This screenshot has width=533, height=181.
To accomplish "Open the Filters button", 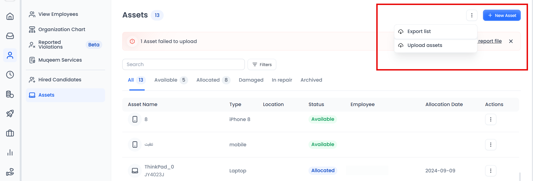I will [x=262, y=64].
